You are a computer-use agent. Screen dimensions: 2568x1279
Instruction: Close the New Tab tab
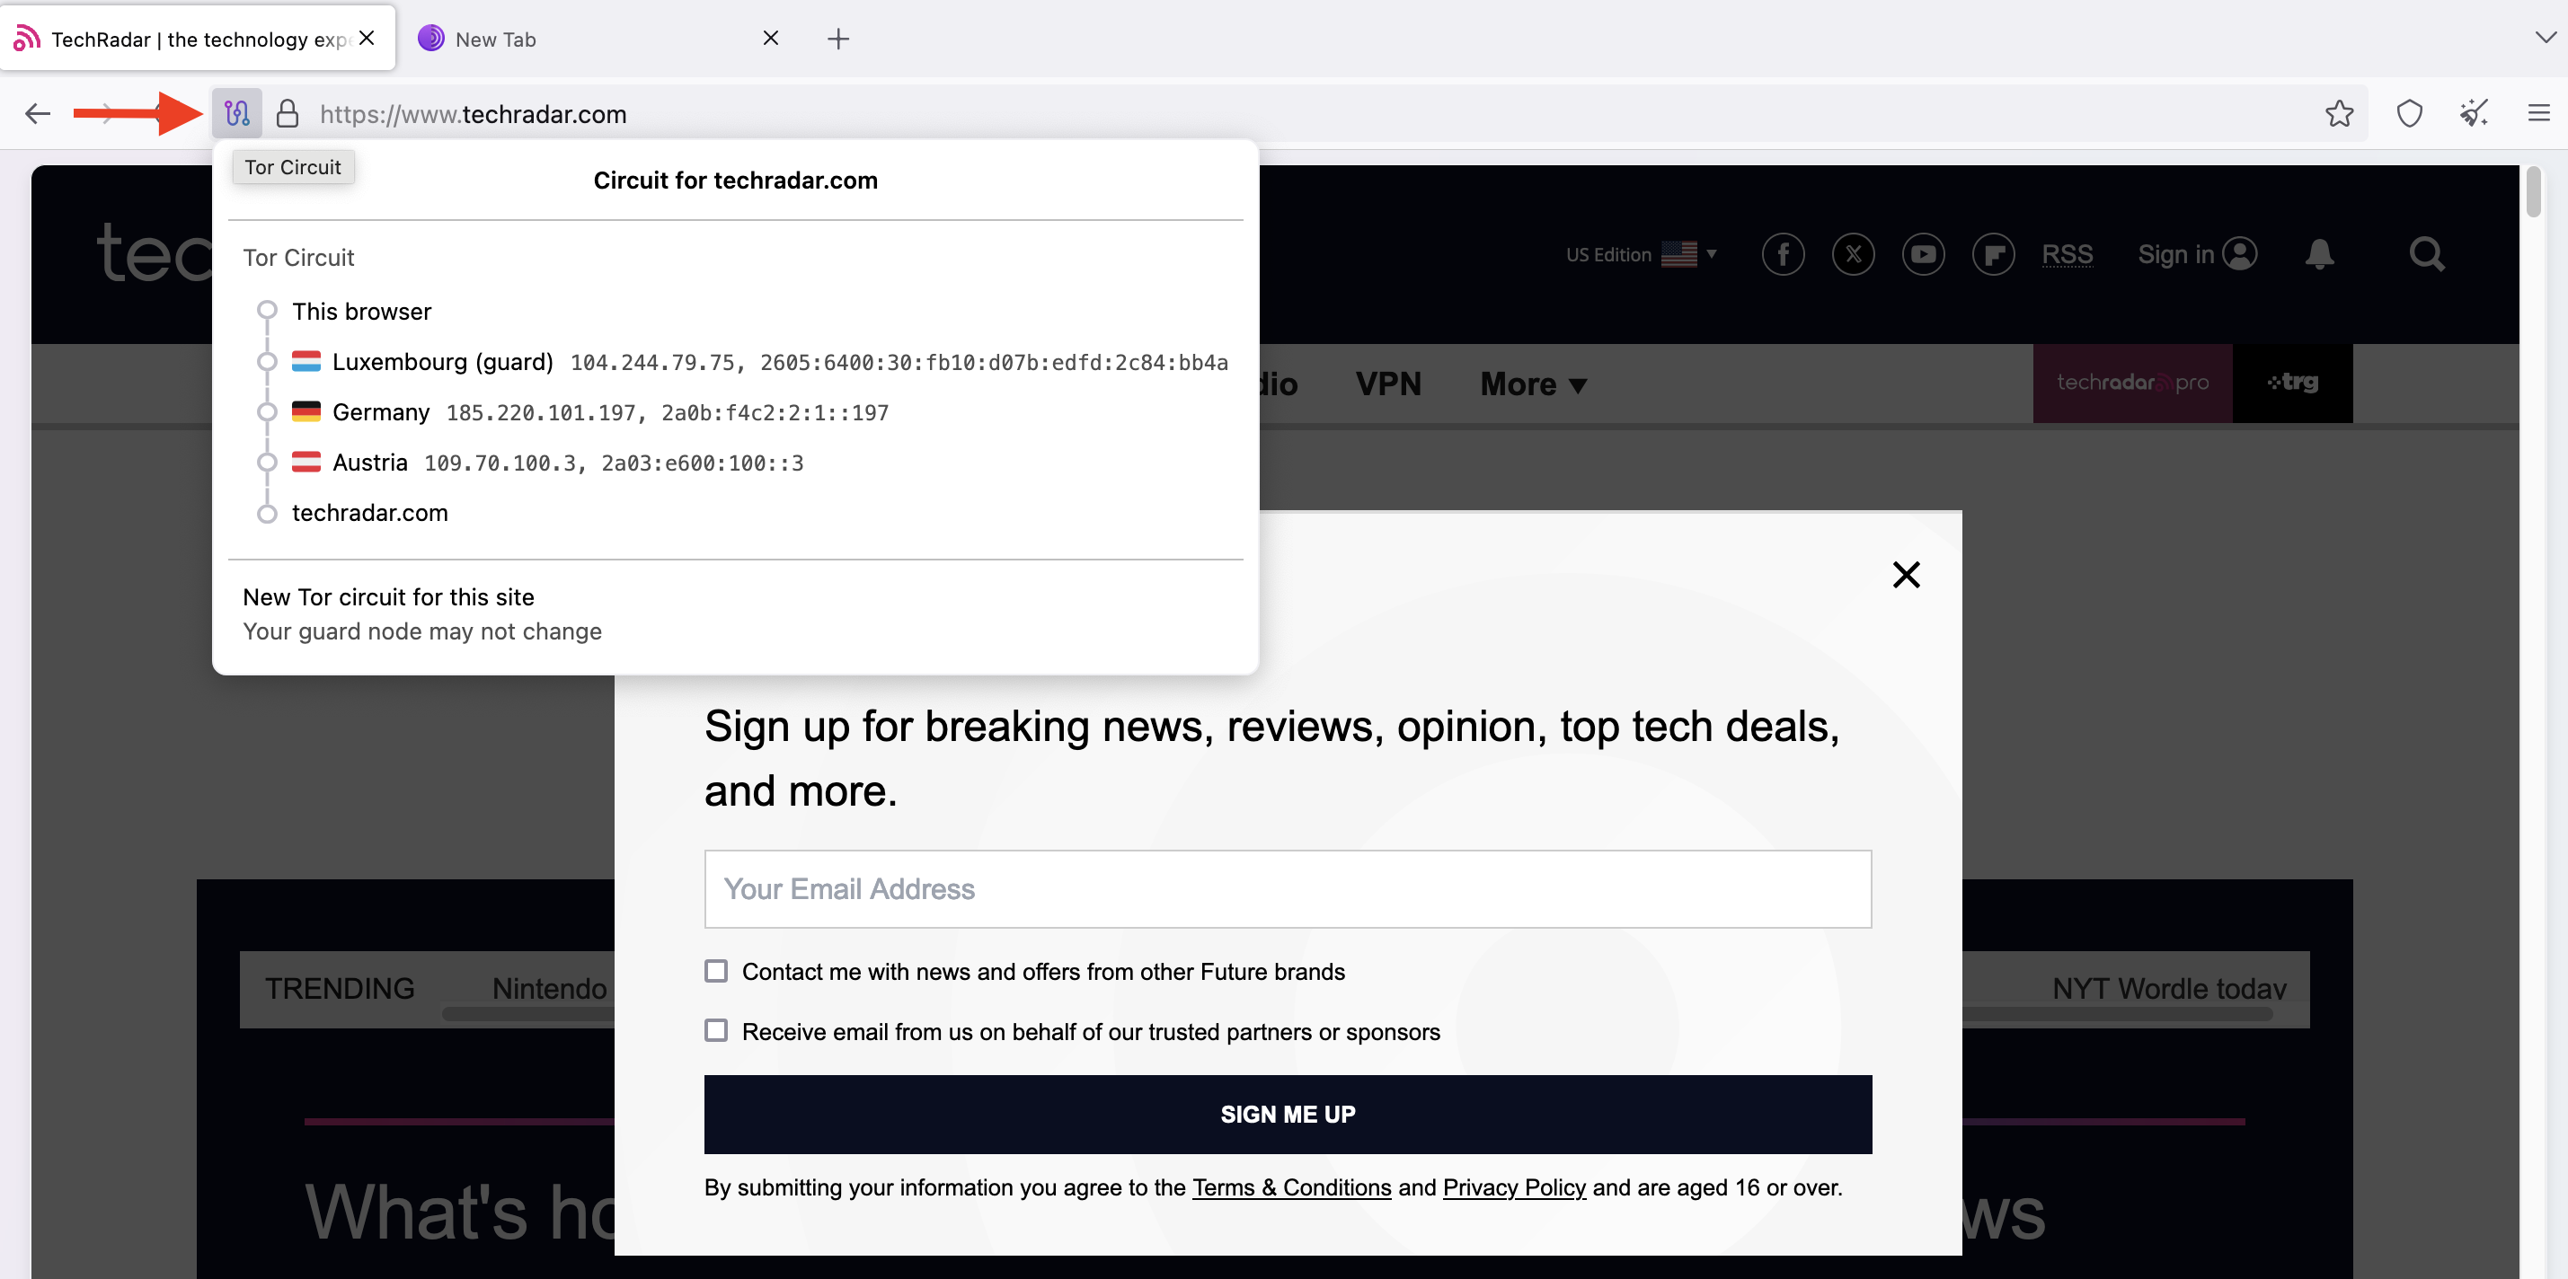coord(771,38)
